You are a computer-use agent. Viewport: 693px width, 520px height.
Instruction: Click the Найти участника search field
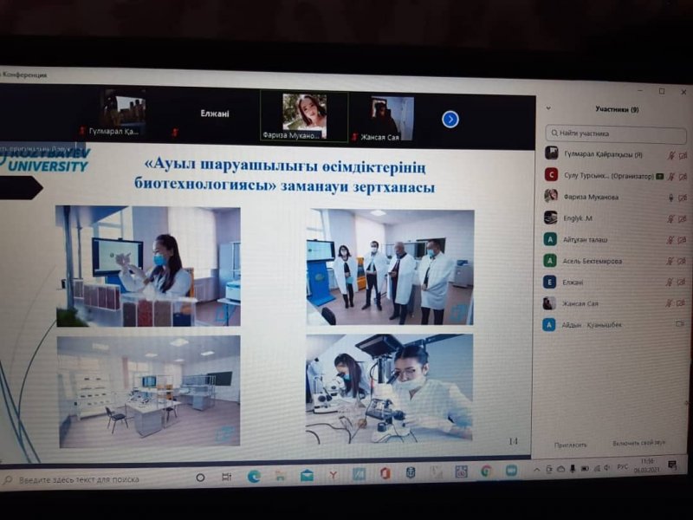pos(616,133)
